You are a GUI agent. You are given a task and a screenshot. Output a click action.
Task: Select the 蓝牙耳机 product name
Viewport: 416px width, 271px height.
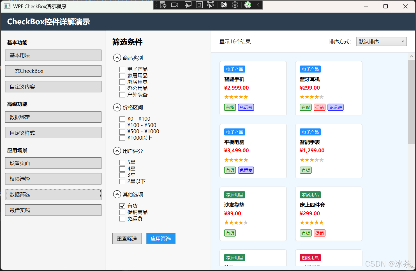coord(310,79)
